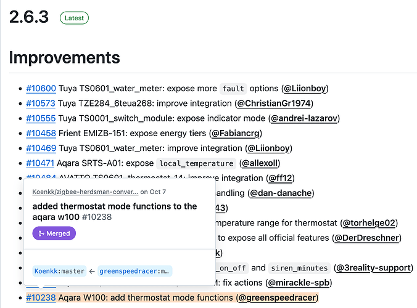Visit pull request #10469
This screenshot has width=417, height=308.
click(x=41, y=148)
